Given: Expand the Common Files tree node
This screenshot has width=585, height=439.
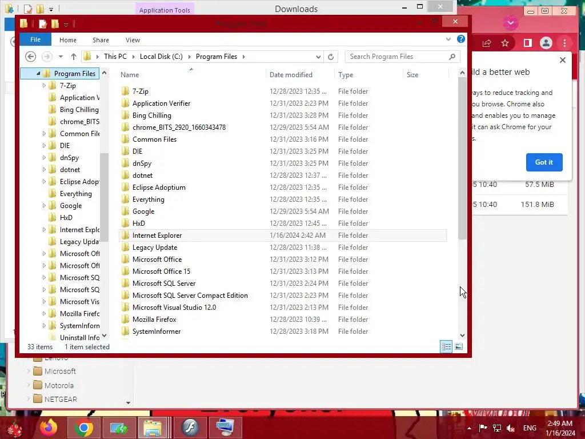Looking at the screenshot, I should tap(44, 134).
